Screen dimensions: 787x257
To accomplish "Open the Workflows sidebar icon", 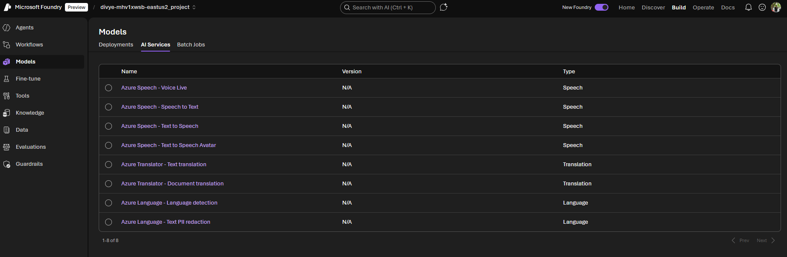I will (6, 45).
